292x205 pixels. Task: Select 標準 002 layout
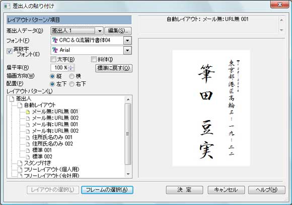[42, 157]
